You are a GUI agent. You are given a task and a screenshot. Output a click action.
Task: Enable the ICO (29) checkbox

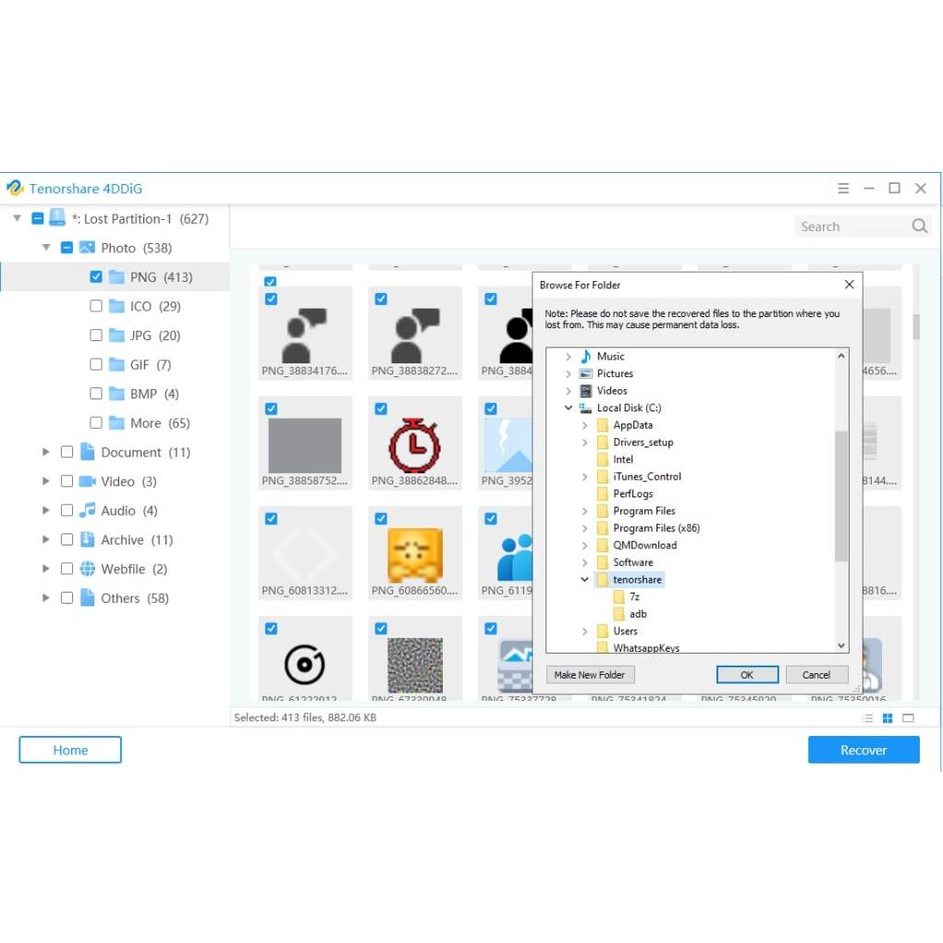click(95, 306)
